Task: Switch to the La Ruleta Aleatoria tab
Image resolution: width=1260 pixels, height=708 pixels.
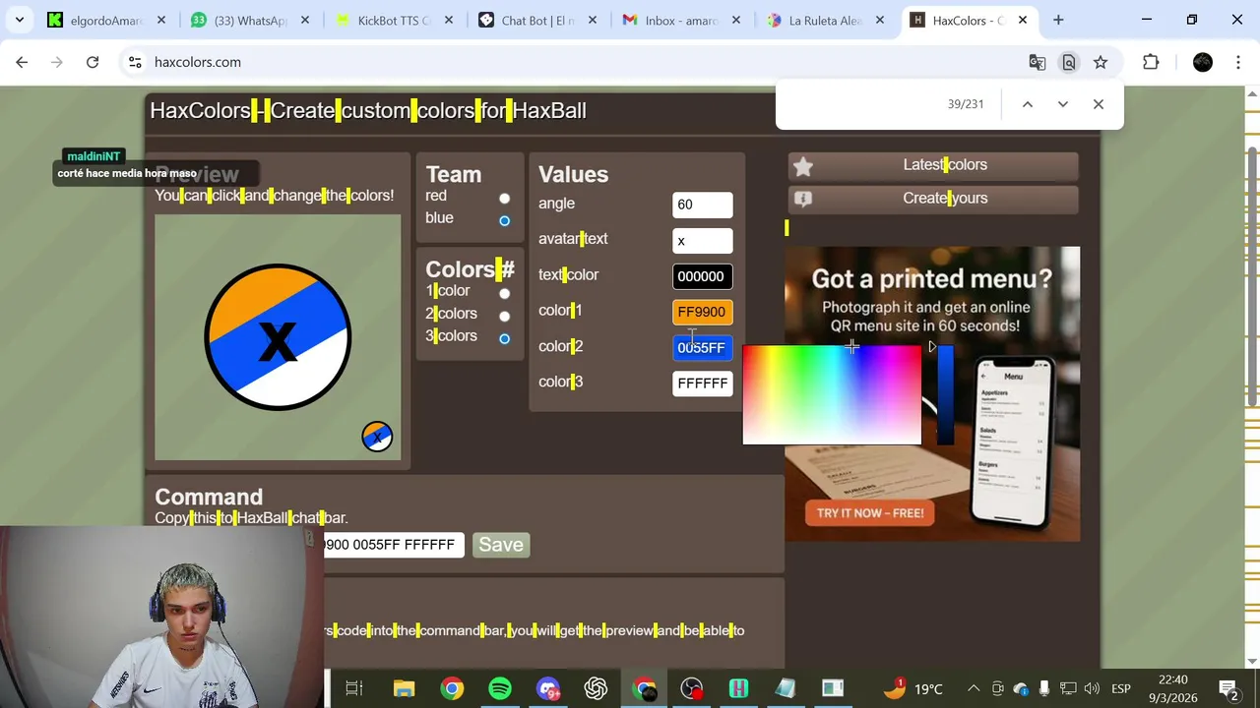Action: [827, 20]
